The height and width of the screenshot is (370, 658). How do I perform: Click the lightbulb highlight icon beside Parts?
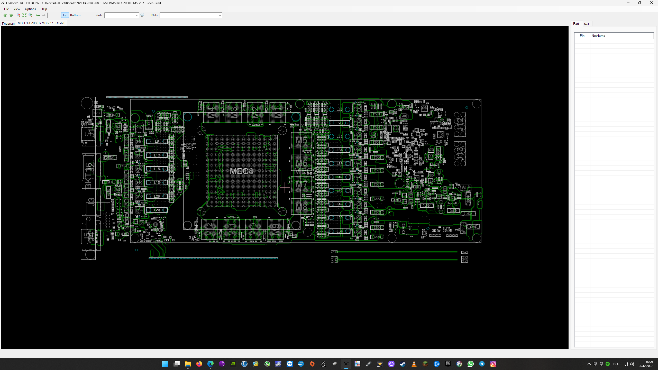[x=142, y=15]
